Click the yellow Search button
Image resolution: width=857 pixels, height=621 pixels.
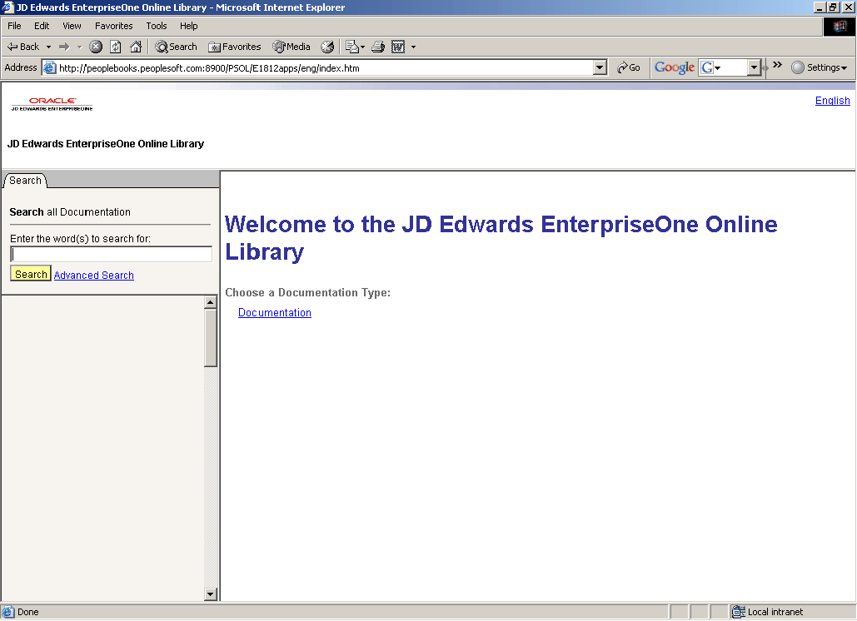(31, 274)
